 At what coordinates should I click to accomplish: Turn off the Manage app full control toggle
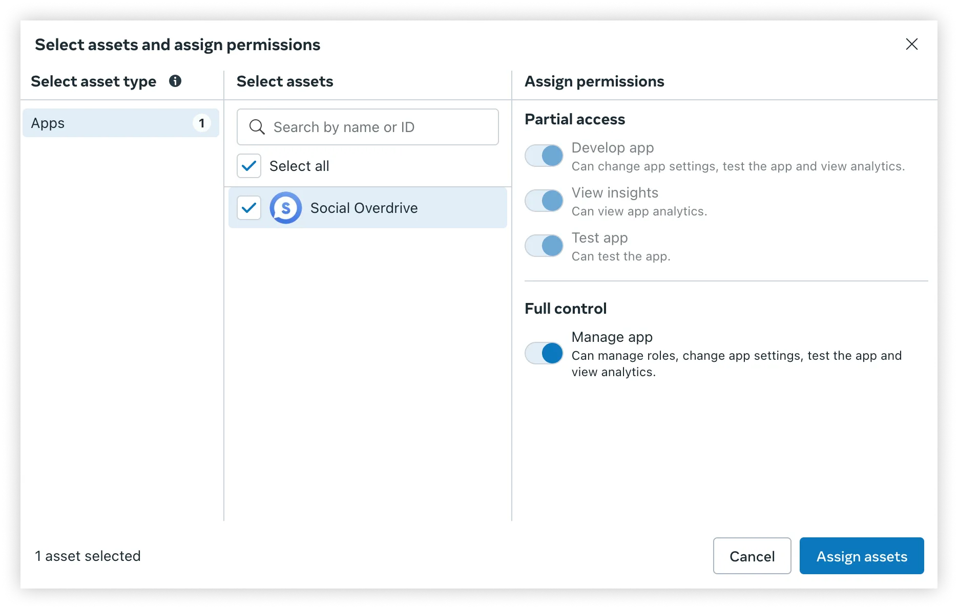(544, 353)
